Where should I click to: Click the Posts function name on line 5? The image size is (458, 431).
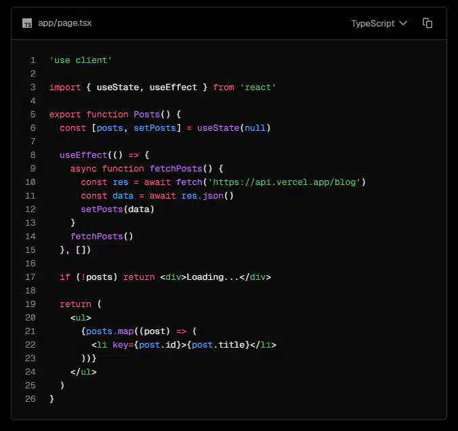click(146, 115)
